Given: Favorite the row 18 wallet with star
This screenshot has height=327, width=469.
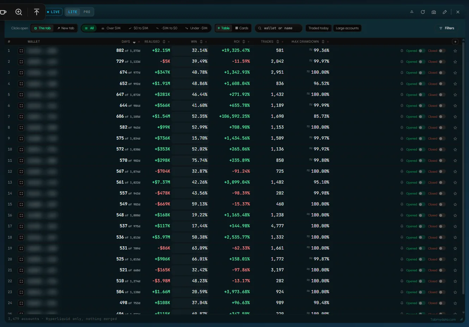Looking at the screenshot, I should coord(455,237).
